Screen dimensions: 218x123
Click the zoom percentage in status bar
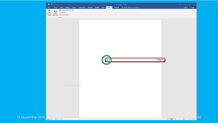pos(193,119)
